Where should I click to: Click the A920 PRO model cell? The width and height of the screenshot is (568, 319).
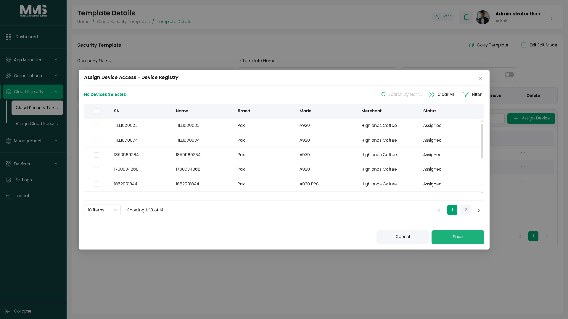[x=309, y=184]
